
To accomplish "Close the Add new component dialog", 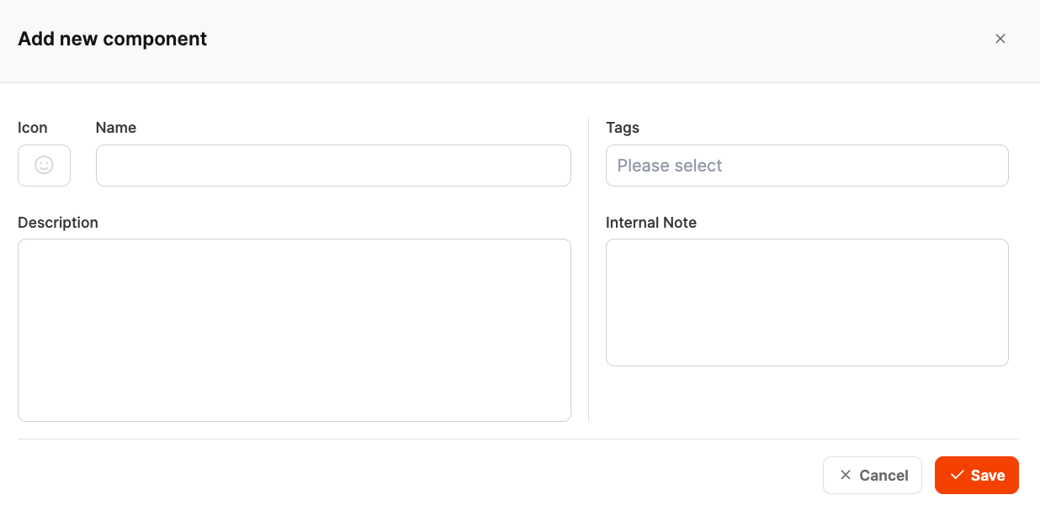I will 1000,39.
